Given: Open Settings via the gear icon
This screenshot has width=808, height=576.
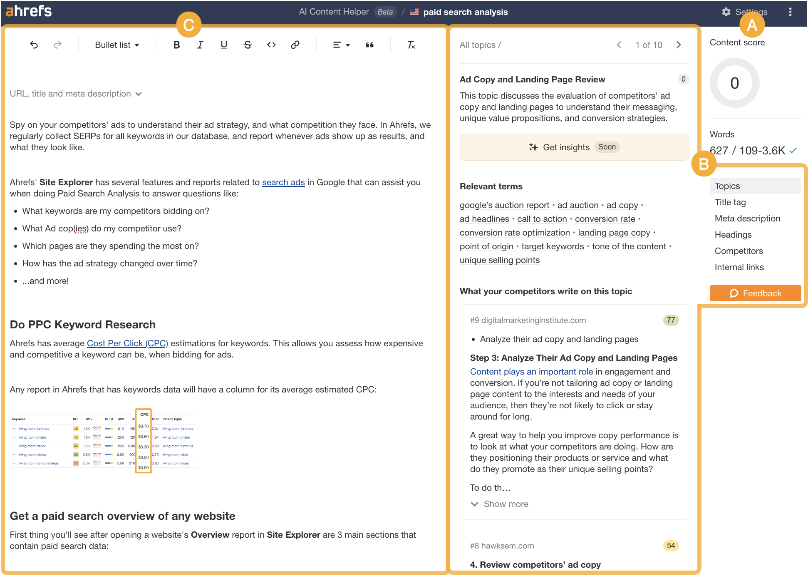Looking at the screenshot, I should pyautogui.click(x=726, y=12).
